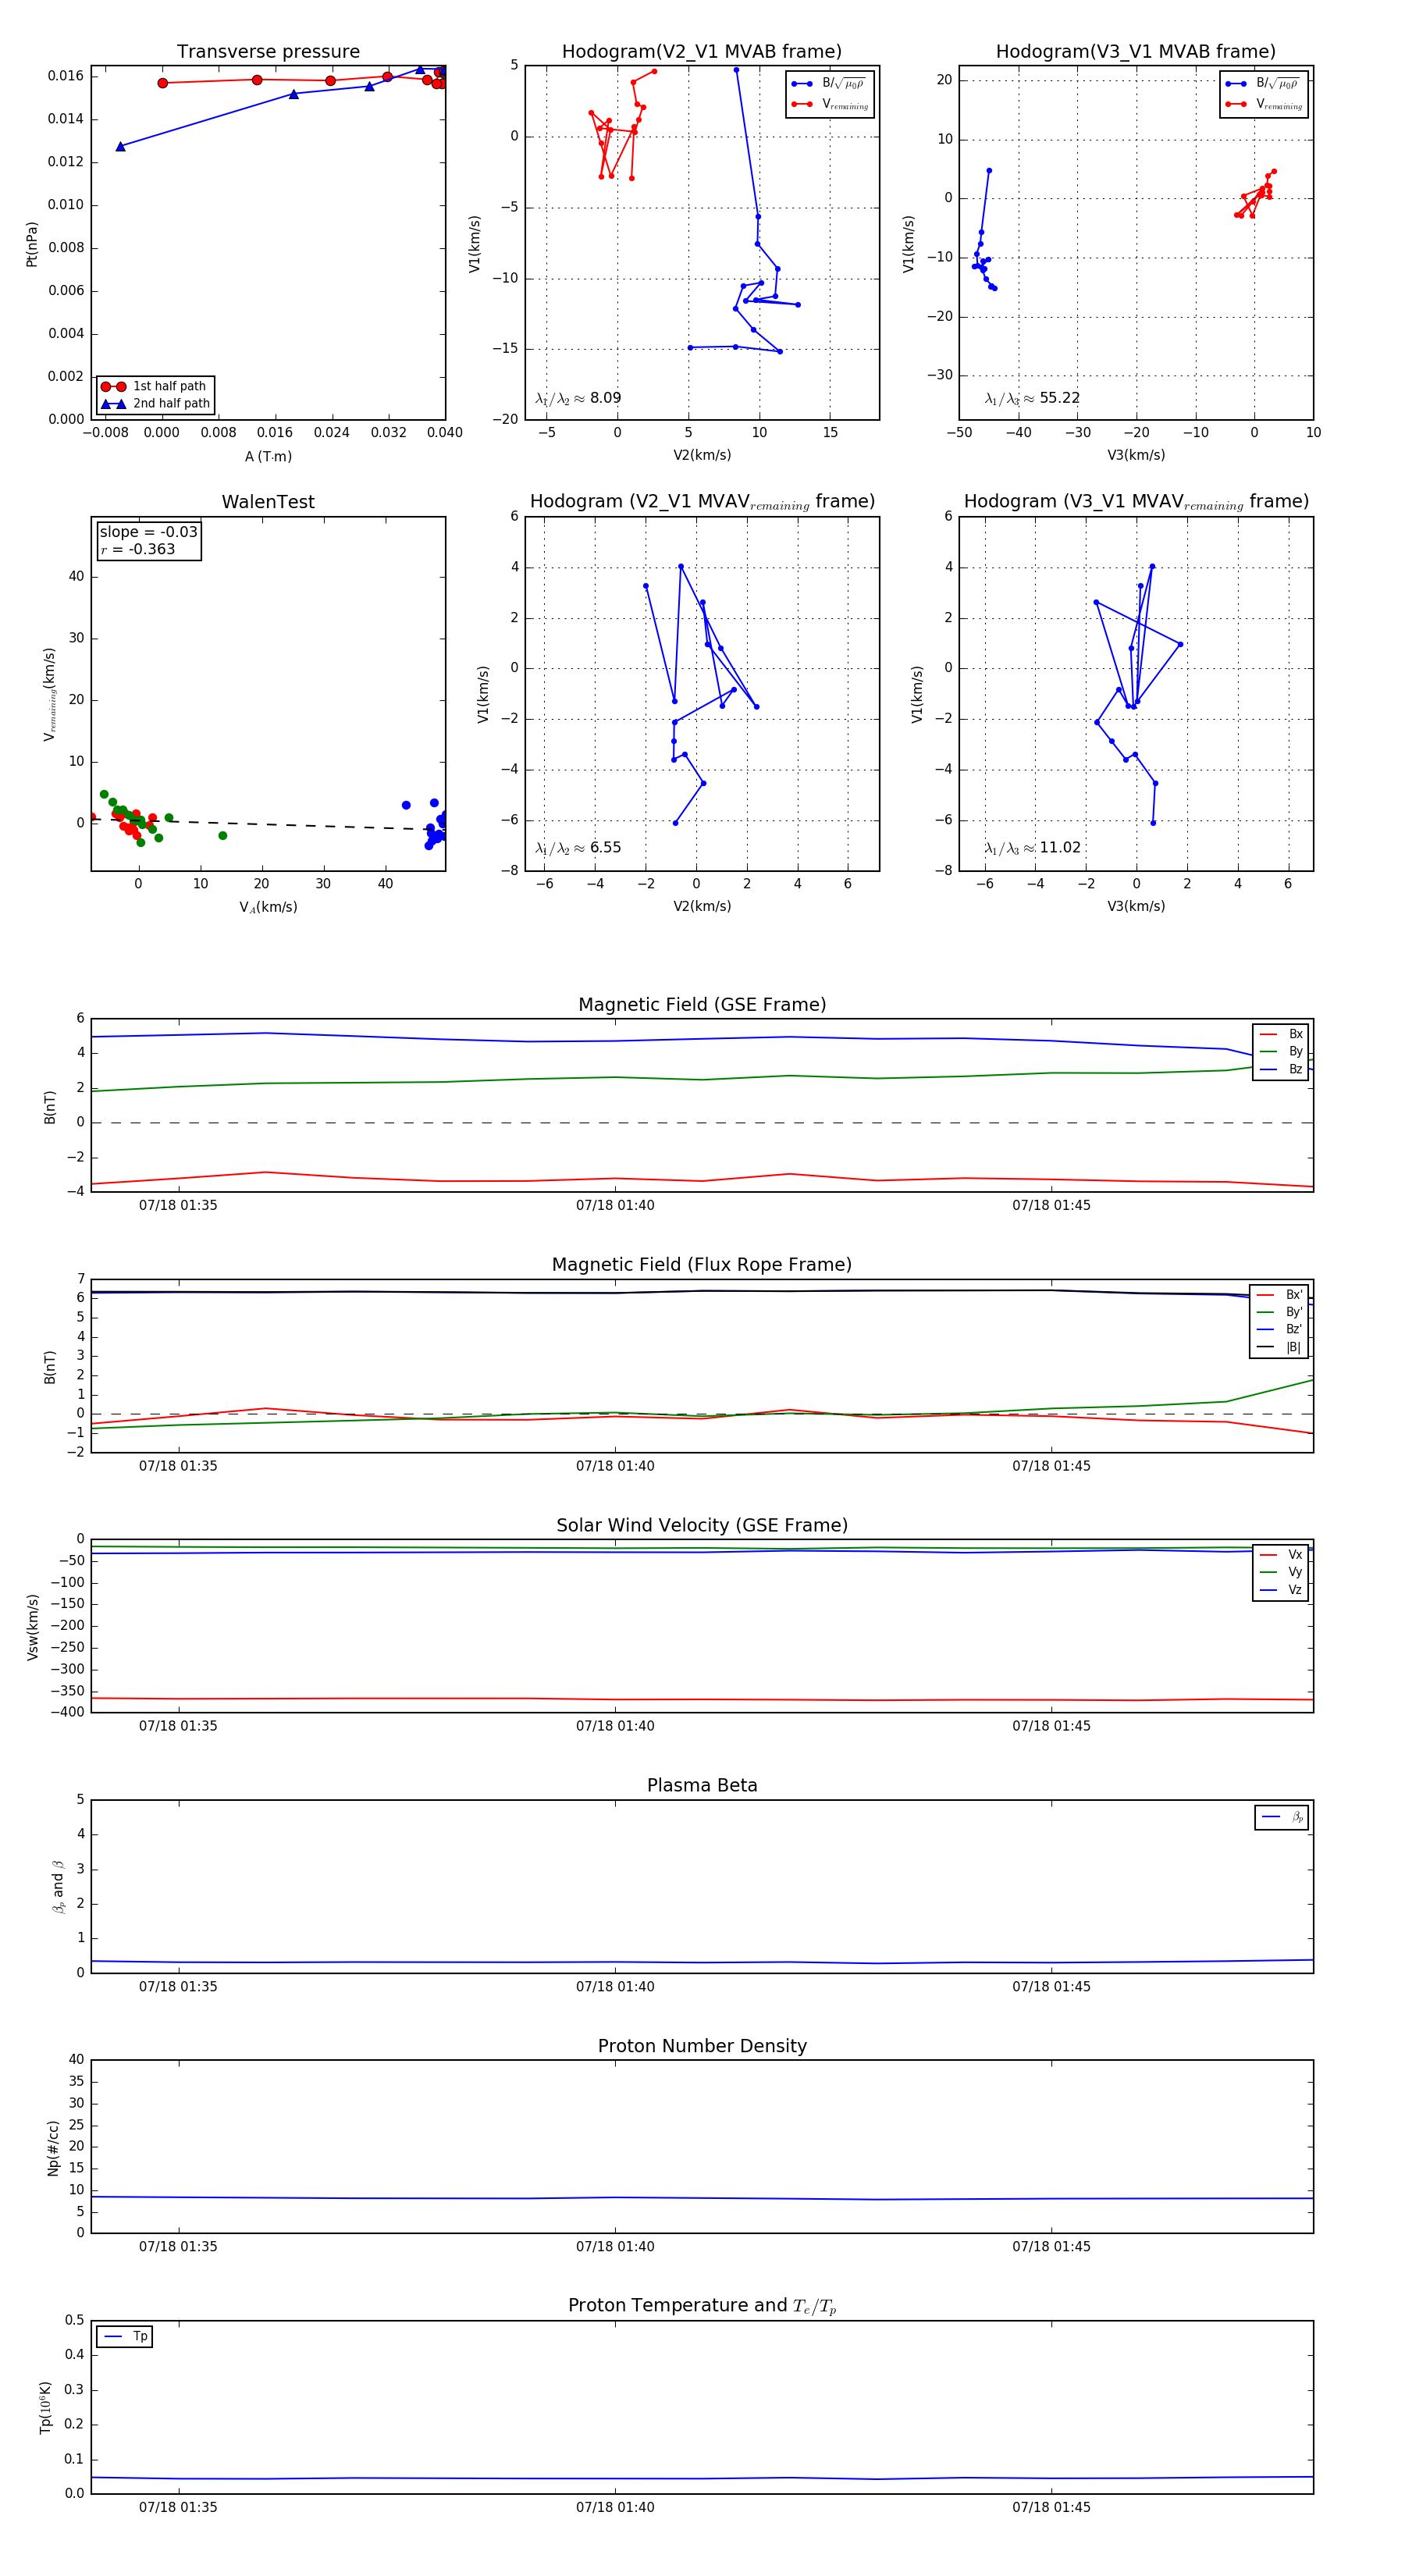1405x2576 pixels.
Task: Click the "Vz" legend entry in solar wind panel
Action: coord(1281,1590)
